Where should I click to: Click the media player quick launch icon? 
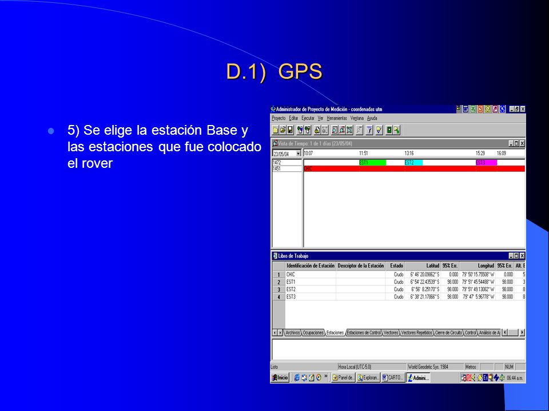pyautogui.click(x=319, y=377)
